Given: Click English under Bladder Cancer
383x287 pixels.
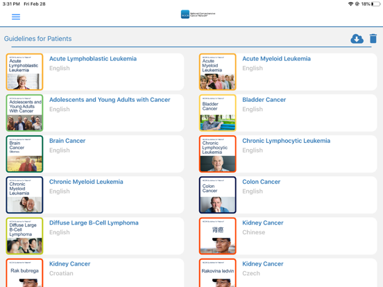Looking at the screenshot, I should click(x=253, y=110).
